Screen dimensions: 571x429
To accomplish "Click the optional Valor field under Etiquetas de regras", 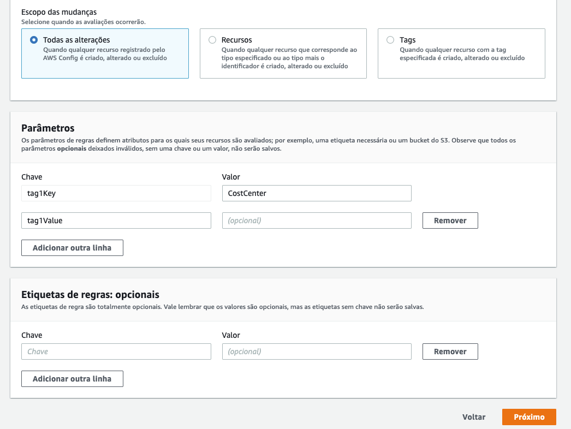I will coord(317,352).
